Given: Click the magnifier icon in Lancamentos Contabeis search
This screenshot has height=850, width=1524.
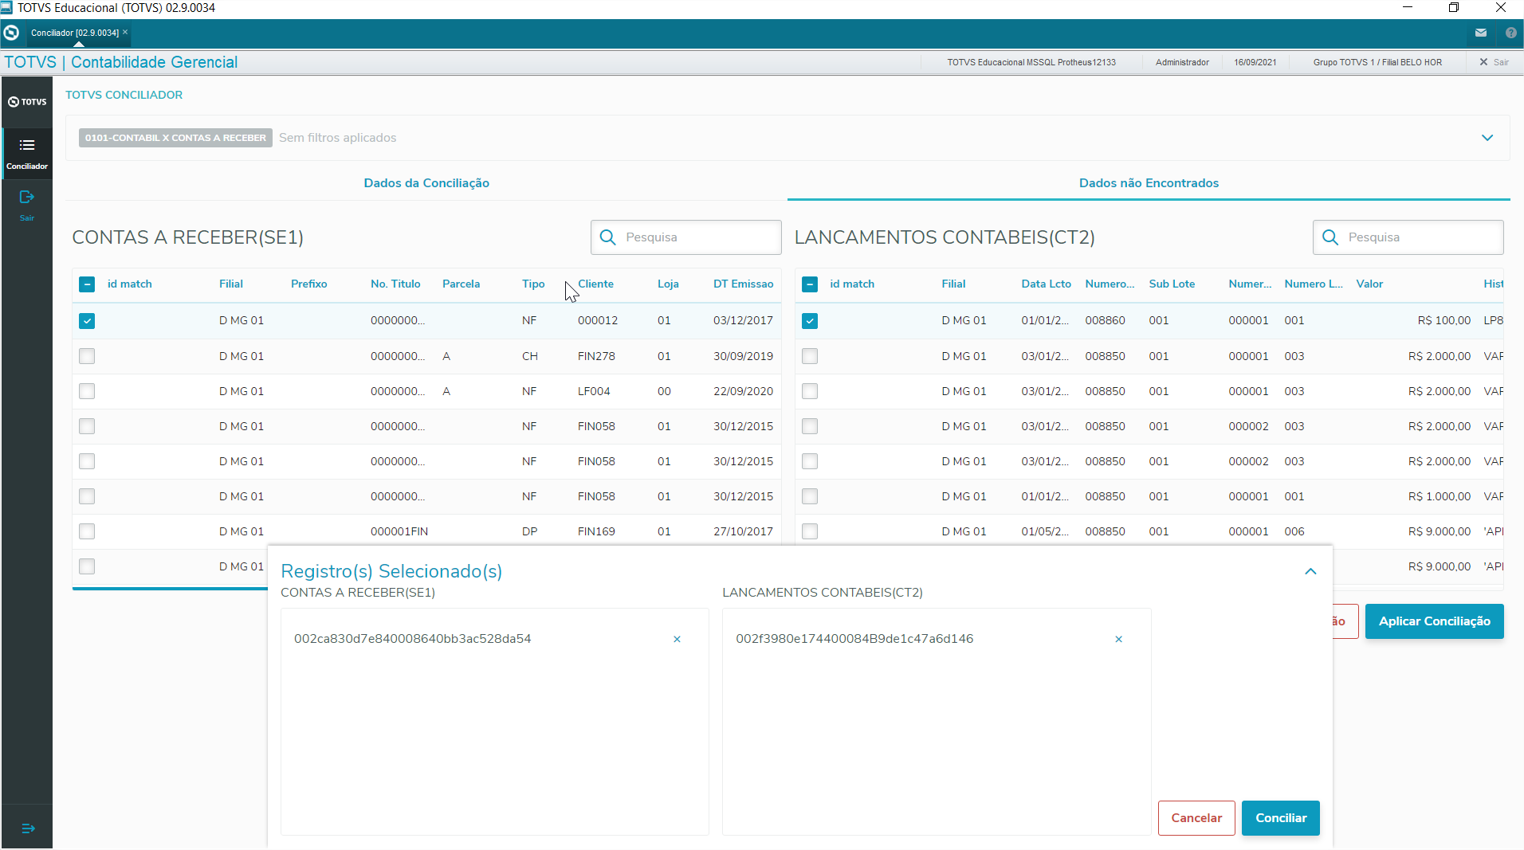Looking at the screenshot, I should click(1330, 237).
